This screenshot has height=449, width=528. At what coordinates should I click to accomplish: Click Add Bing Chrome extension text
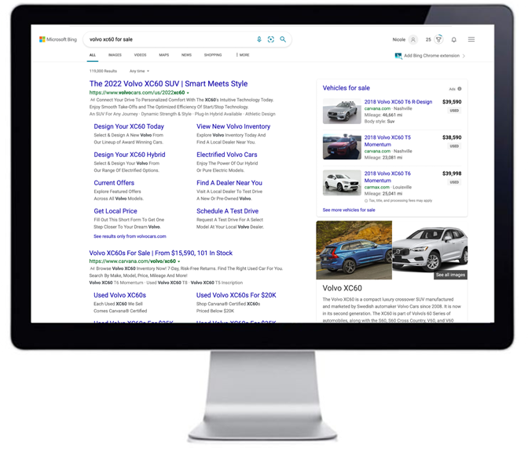coord(431,56)
